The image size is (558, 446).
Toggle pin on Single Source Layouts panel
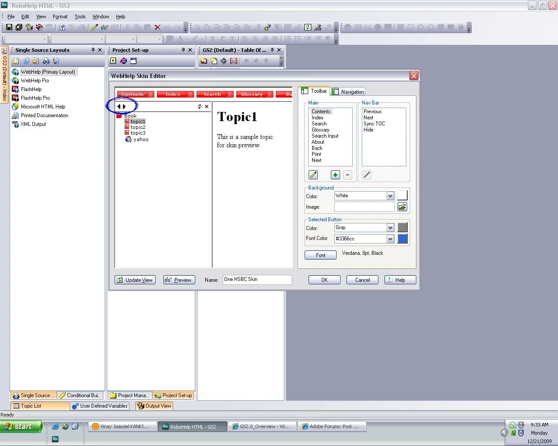93,50
